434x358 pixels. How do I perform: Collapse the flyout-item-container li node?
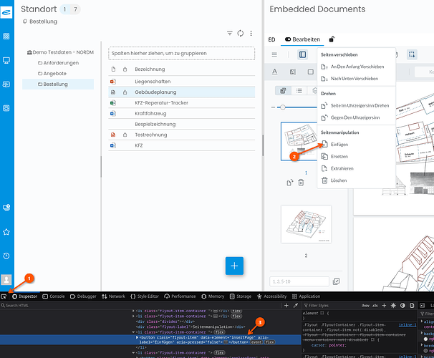tap(133, 332)
